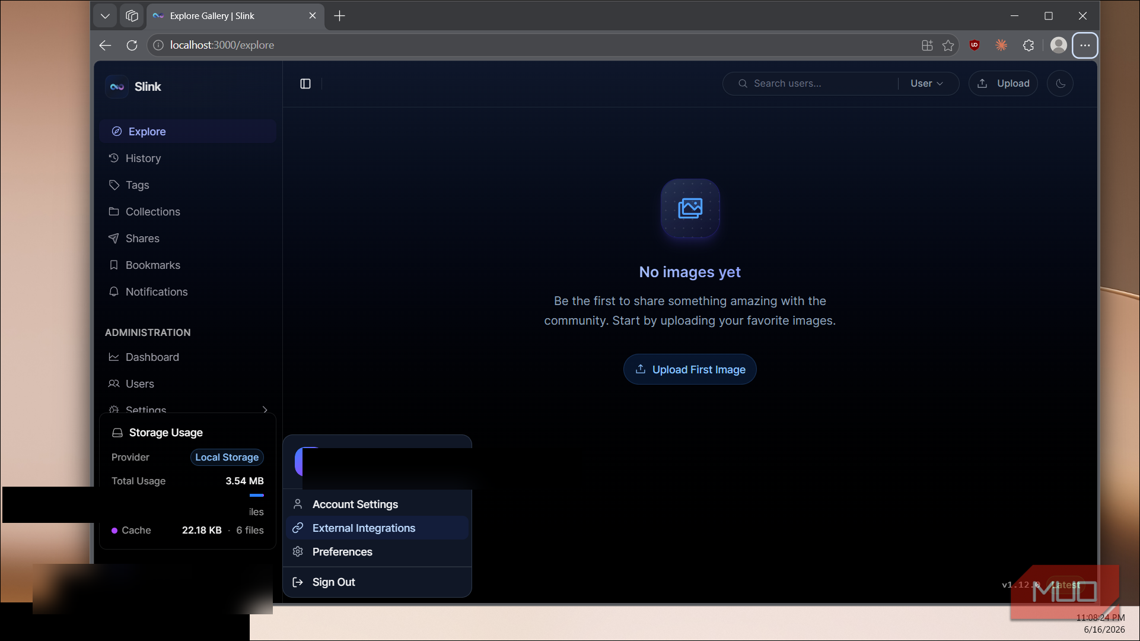Open Explore in the sidebar
Image resolution: width=1140 pixels, height=641 pixels.
187,131
